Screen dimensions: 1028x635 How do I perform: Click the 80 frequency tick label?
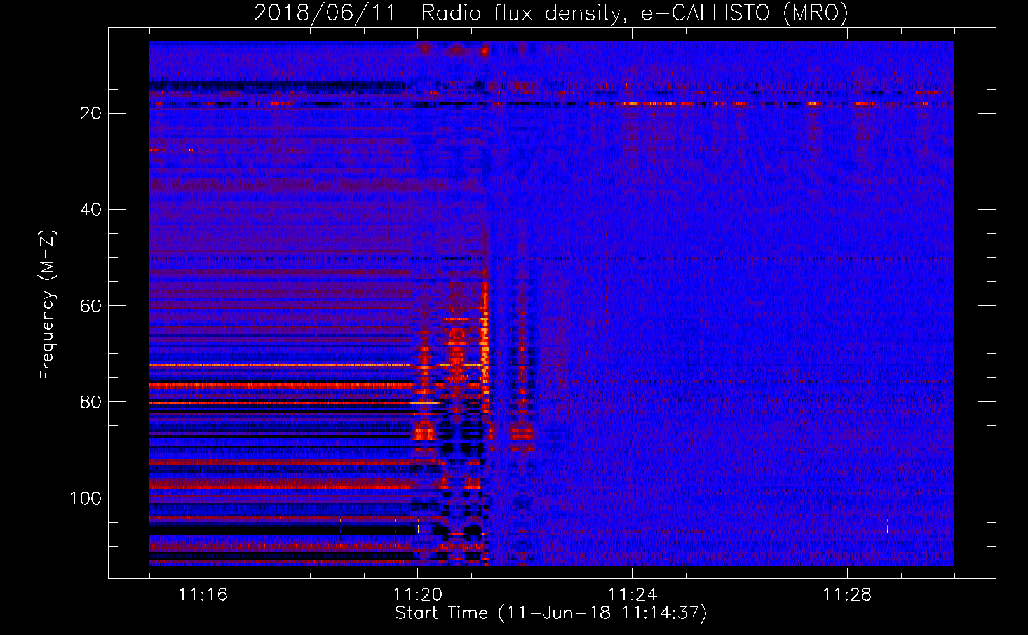click(91, 402)
